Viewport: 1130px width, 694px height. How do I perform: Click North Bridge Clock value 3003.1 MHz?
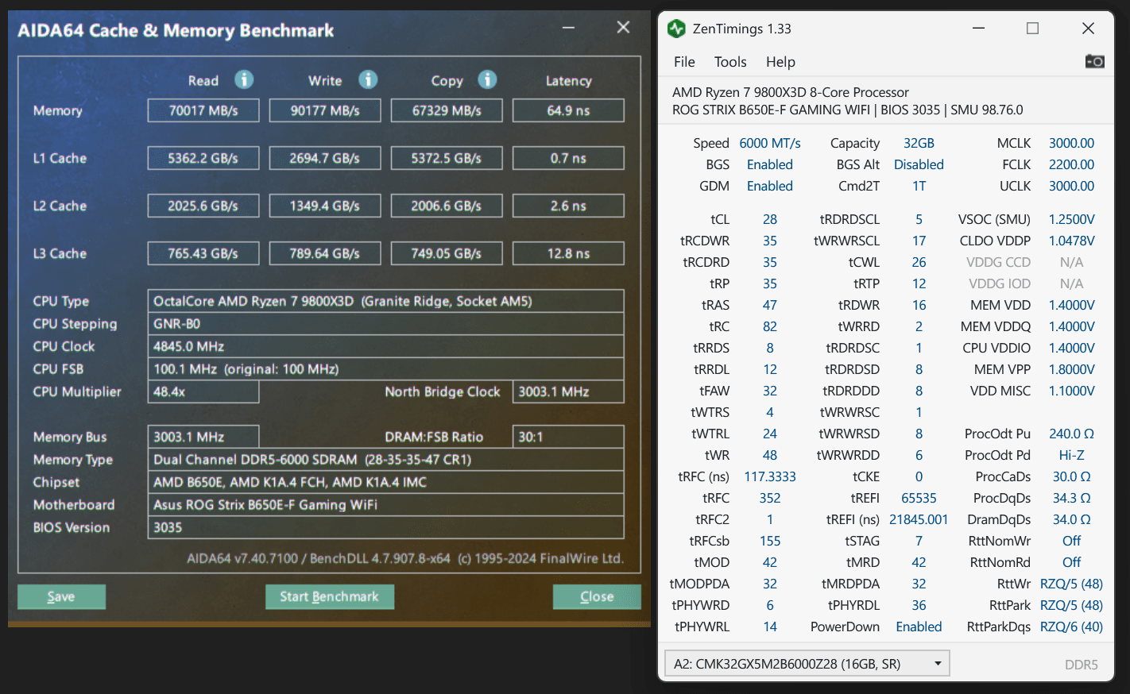[568, 391]
